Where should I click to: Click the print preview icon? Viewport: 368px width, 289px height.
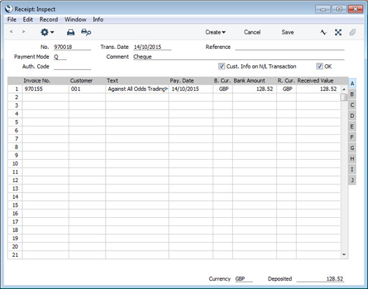pyautogui.click(x=86, y=32)
